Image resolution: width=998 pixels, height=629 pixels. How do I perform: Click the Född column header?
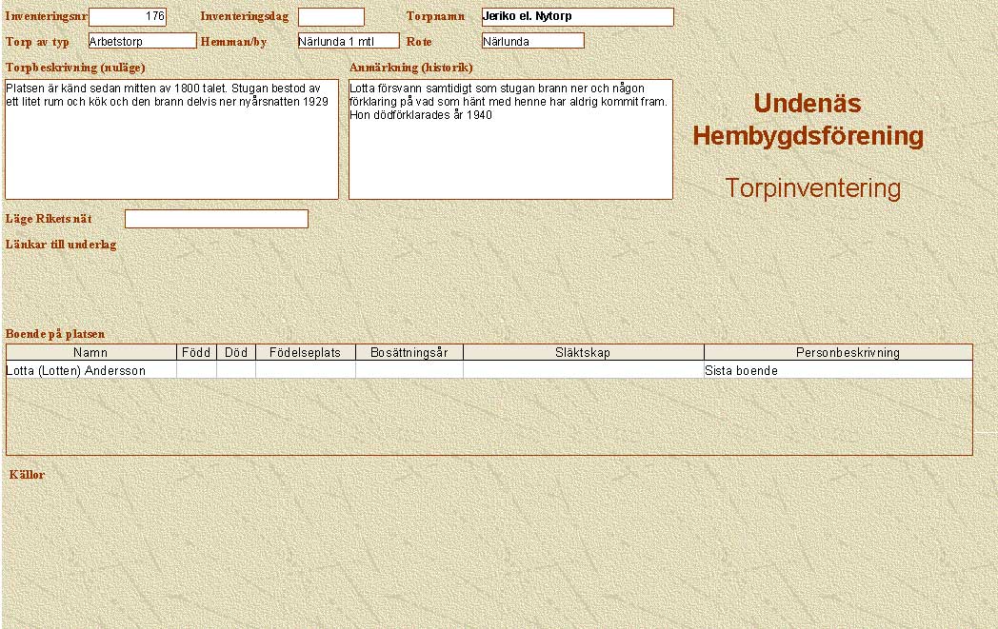click(196, 353)
